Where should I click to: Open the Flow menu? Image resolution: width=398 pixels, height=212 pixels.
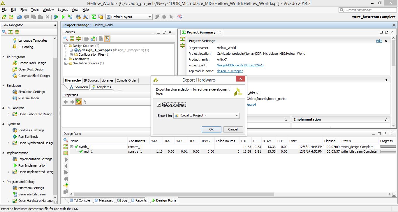pos(24,10)
